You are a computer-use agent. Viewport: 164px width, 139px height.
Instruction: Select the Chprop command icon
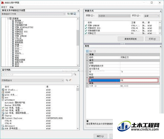[x=3, y=115]
